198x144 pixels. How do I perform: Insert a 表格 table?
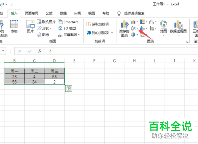pos(14,26)
